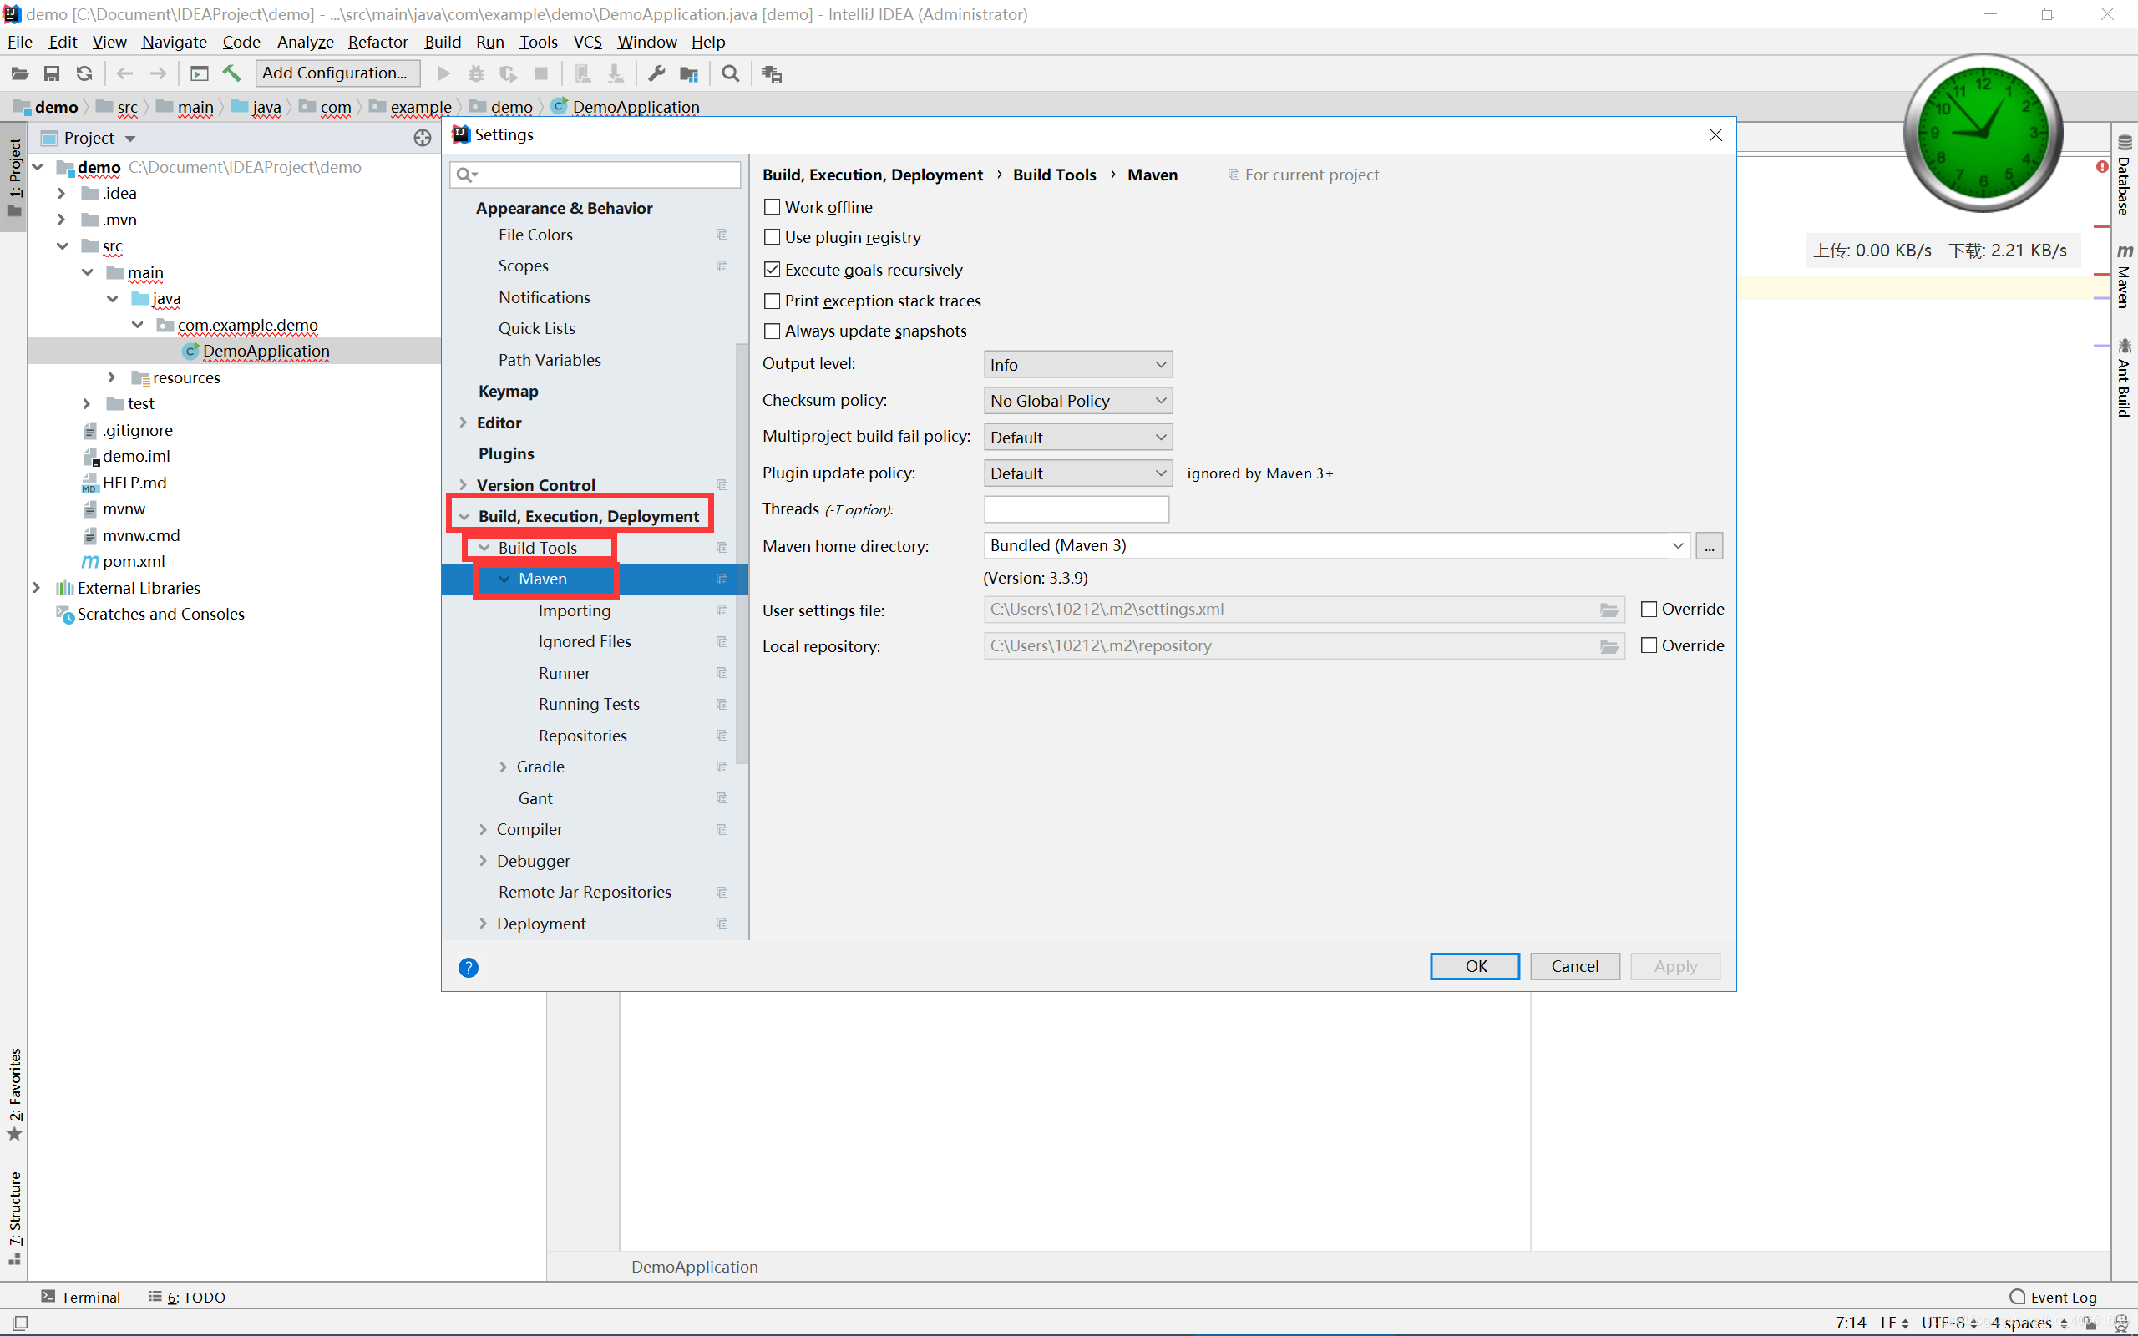
Task: Click the Cancel button
Action: click(x=1574, y=966)
